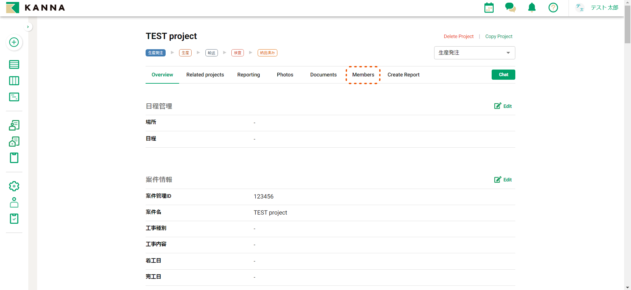Open the 生産発注 status dropdown
631x290 pixels.
pyautogui.click(x=474, y=53)
